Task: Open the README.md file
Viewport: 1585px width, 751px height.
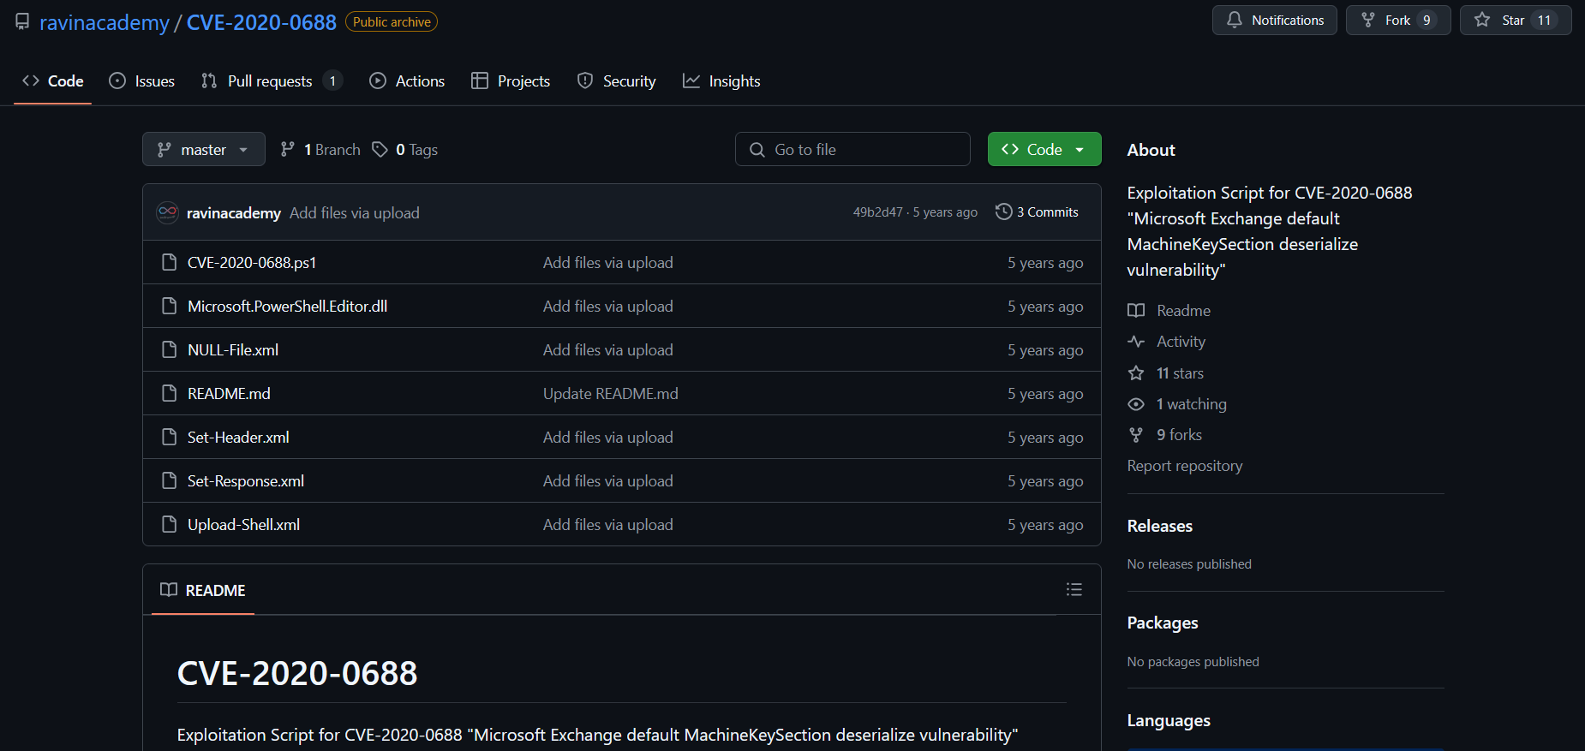Action: click(x=229, y=394)
